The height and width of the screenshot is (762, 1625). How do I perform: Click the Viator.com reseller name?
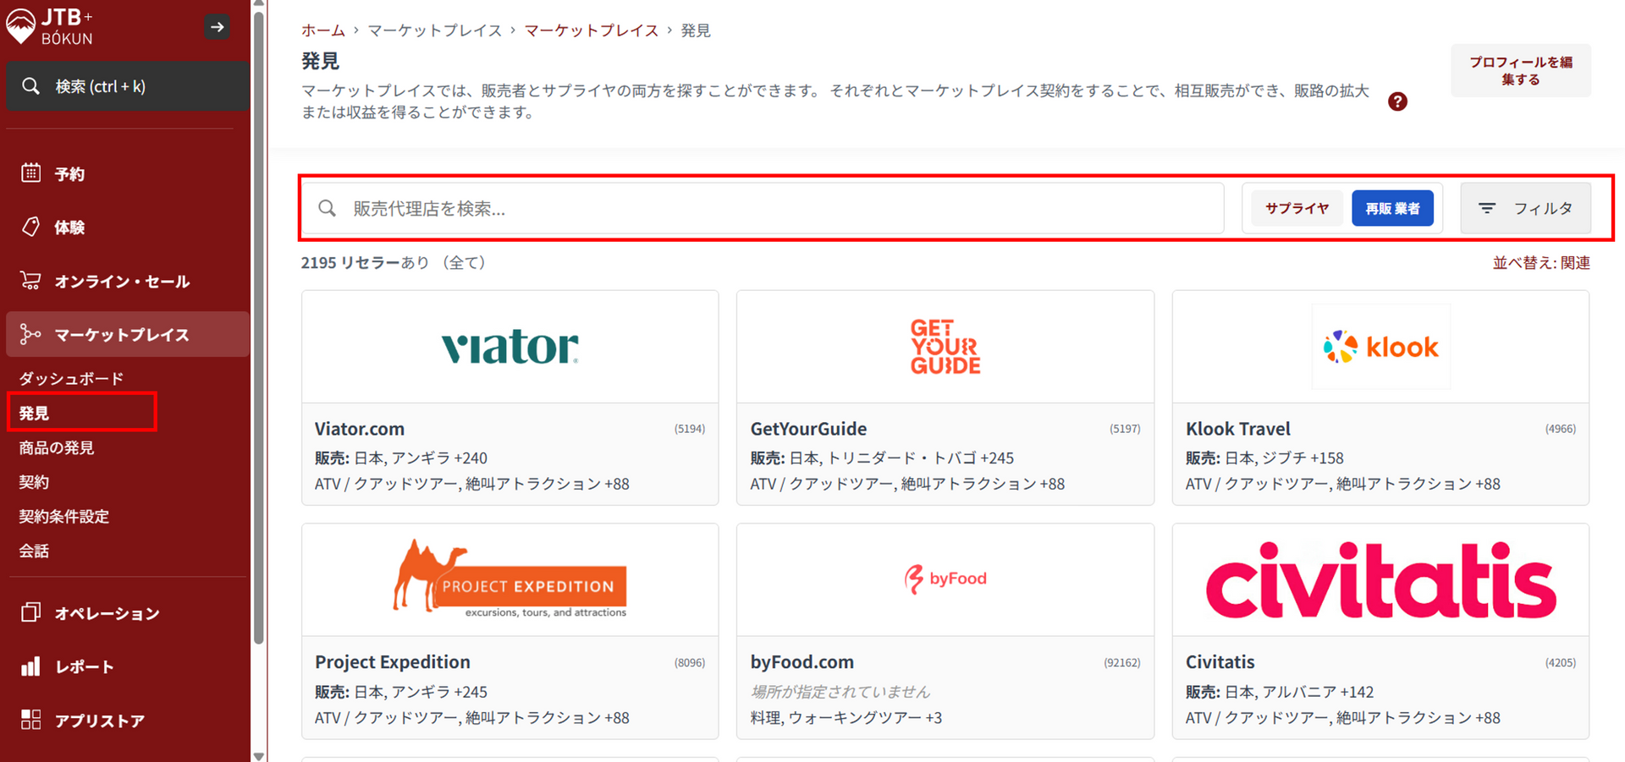pyautogui.click(x=360, y=429)
